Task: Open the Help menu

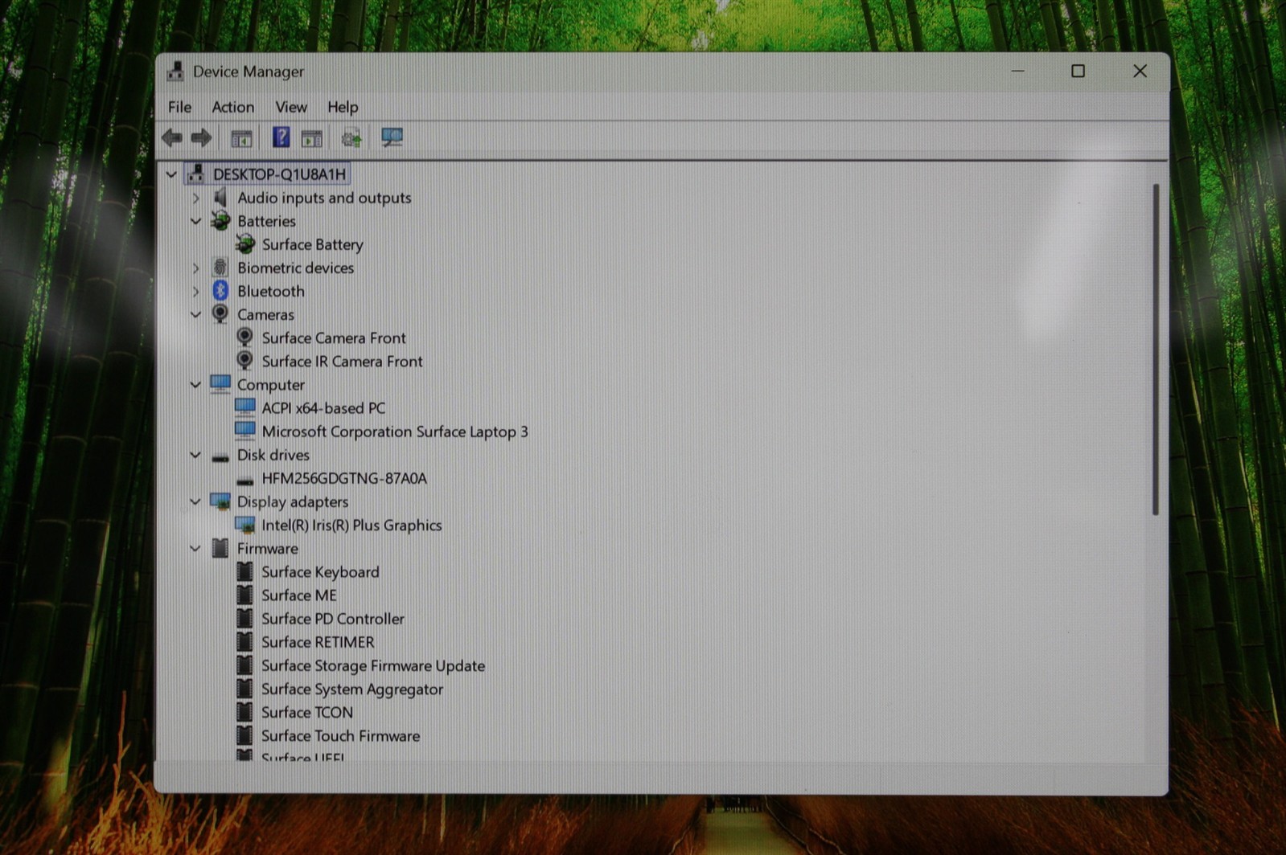Action: pyautogui.click(x=343, y=107)
